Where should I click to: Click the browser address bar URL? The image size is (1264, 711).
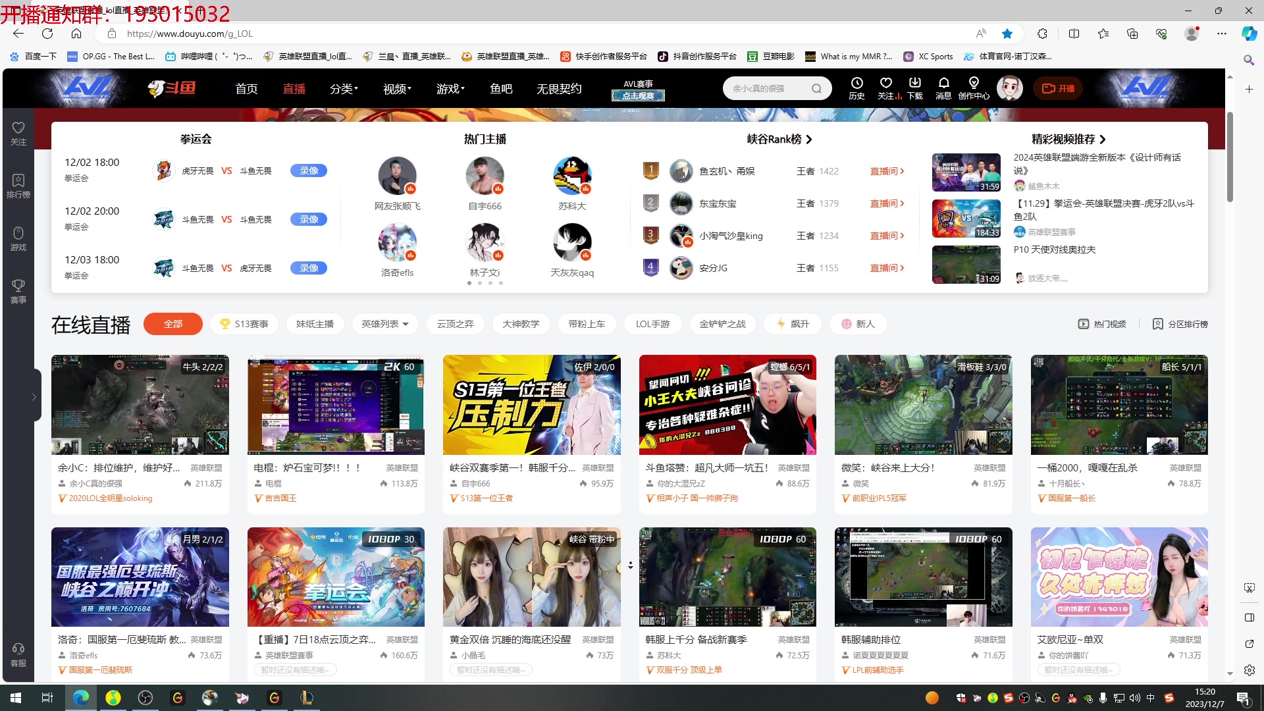pyautogui.click(x=190, y=34)
